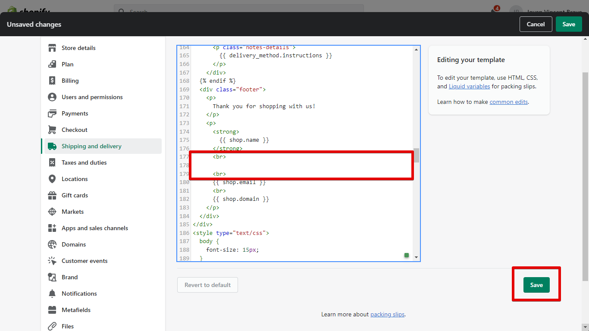Open the Apps and sales channels page

coord(94,228)
